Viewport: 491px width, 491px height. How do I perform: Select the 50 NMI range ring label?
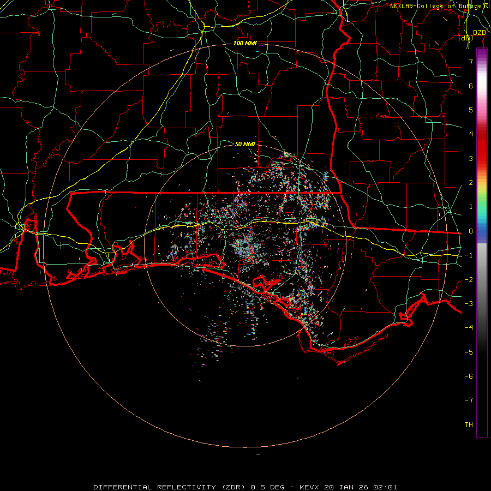tap(245, 144)
